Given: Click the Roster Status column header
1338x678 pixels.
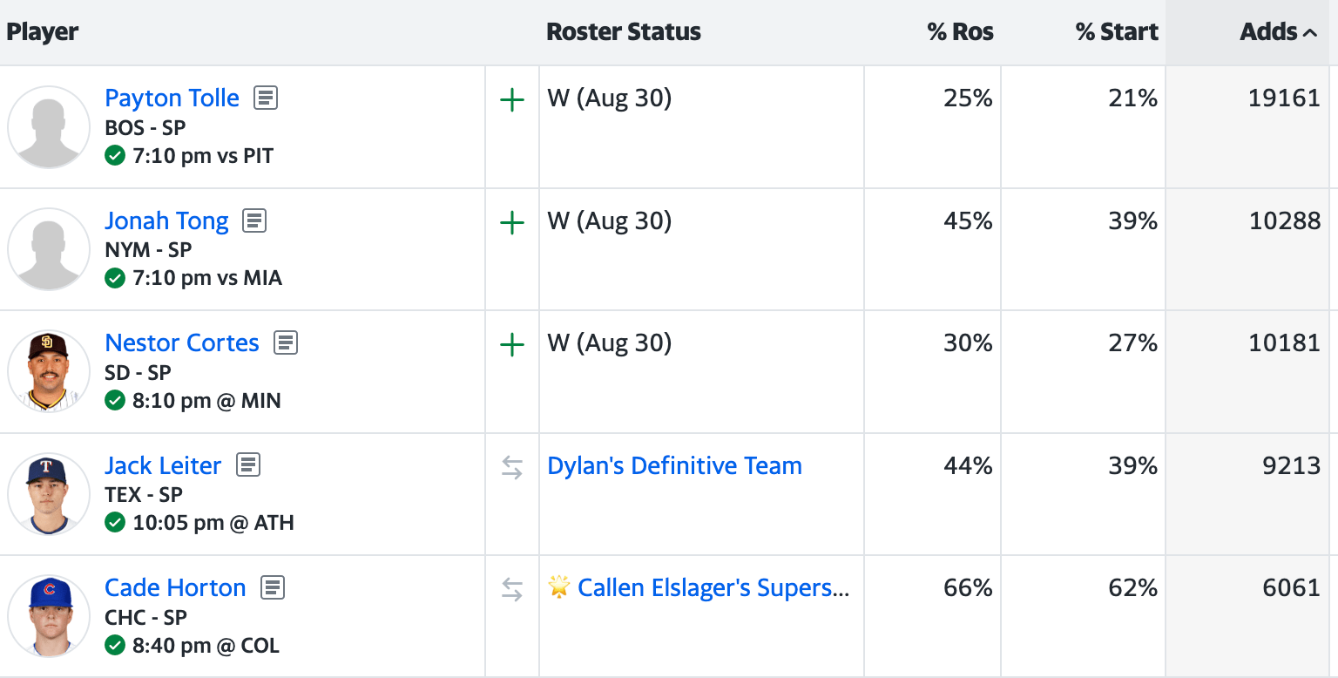Looking at the screenshot, I should pos(623,32).
